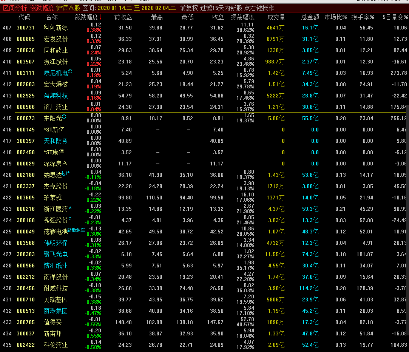Click the A marker next to 浙江医药
This screenshot has width=409, height=352.
[x=70, y=207]
